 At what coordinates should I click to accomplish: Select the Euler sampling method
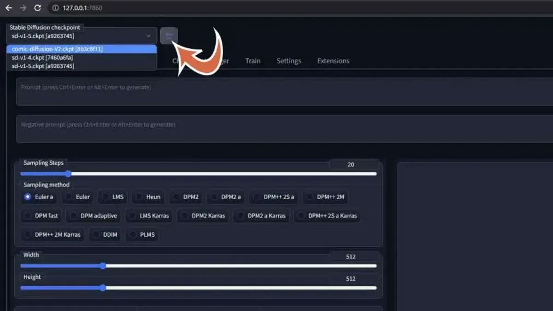pyautogui.click(x=77, y=197)
